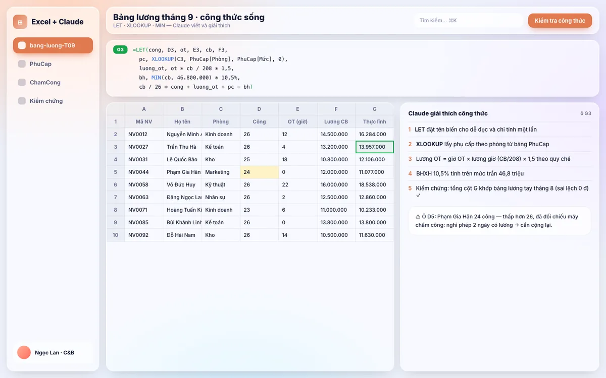This screenshot has width=606, height=378.
Task: Select cell Marketing
Action: click(221, 172)
